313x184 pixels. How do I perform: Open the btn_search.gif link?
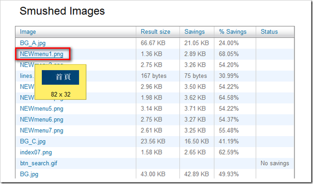[x=39, y=163]
